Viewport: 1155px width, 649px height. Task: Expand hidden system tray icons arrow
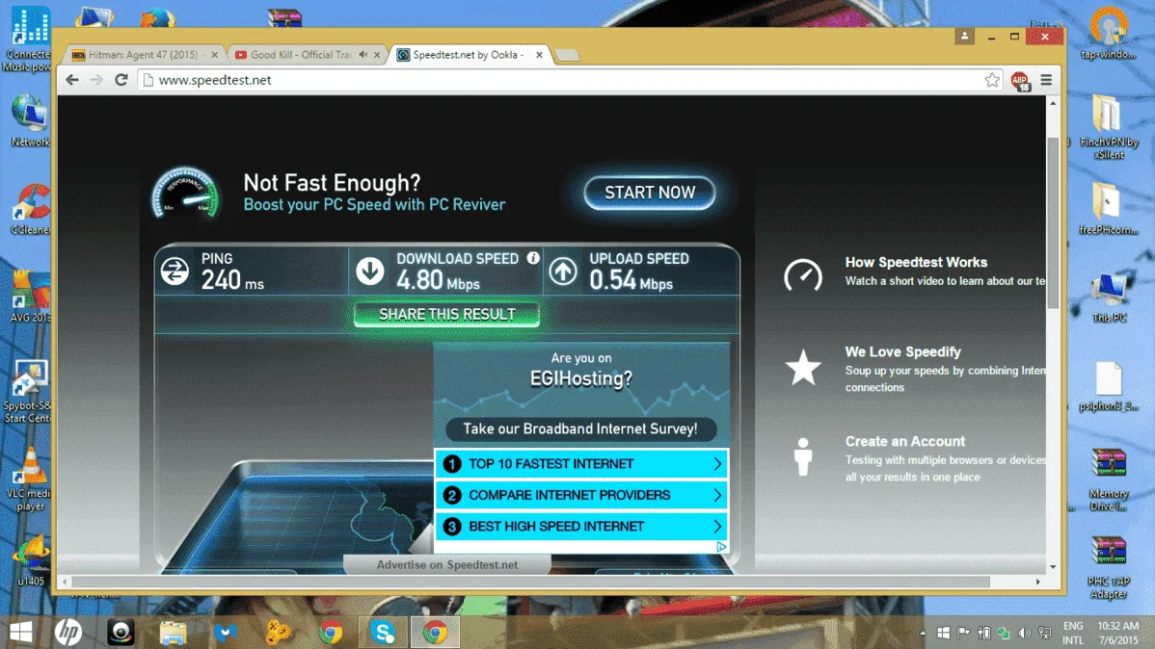[923, 633]
